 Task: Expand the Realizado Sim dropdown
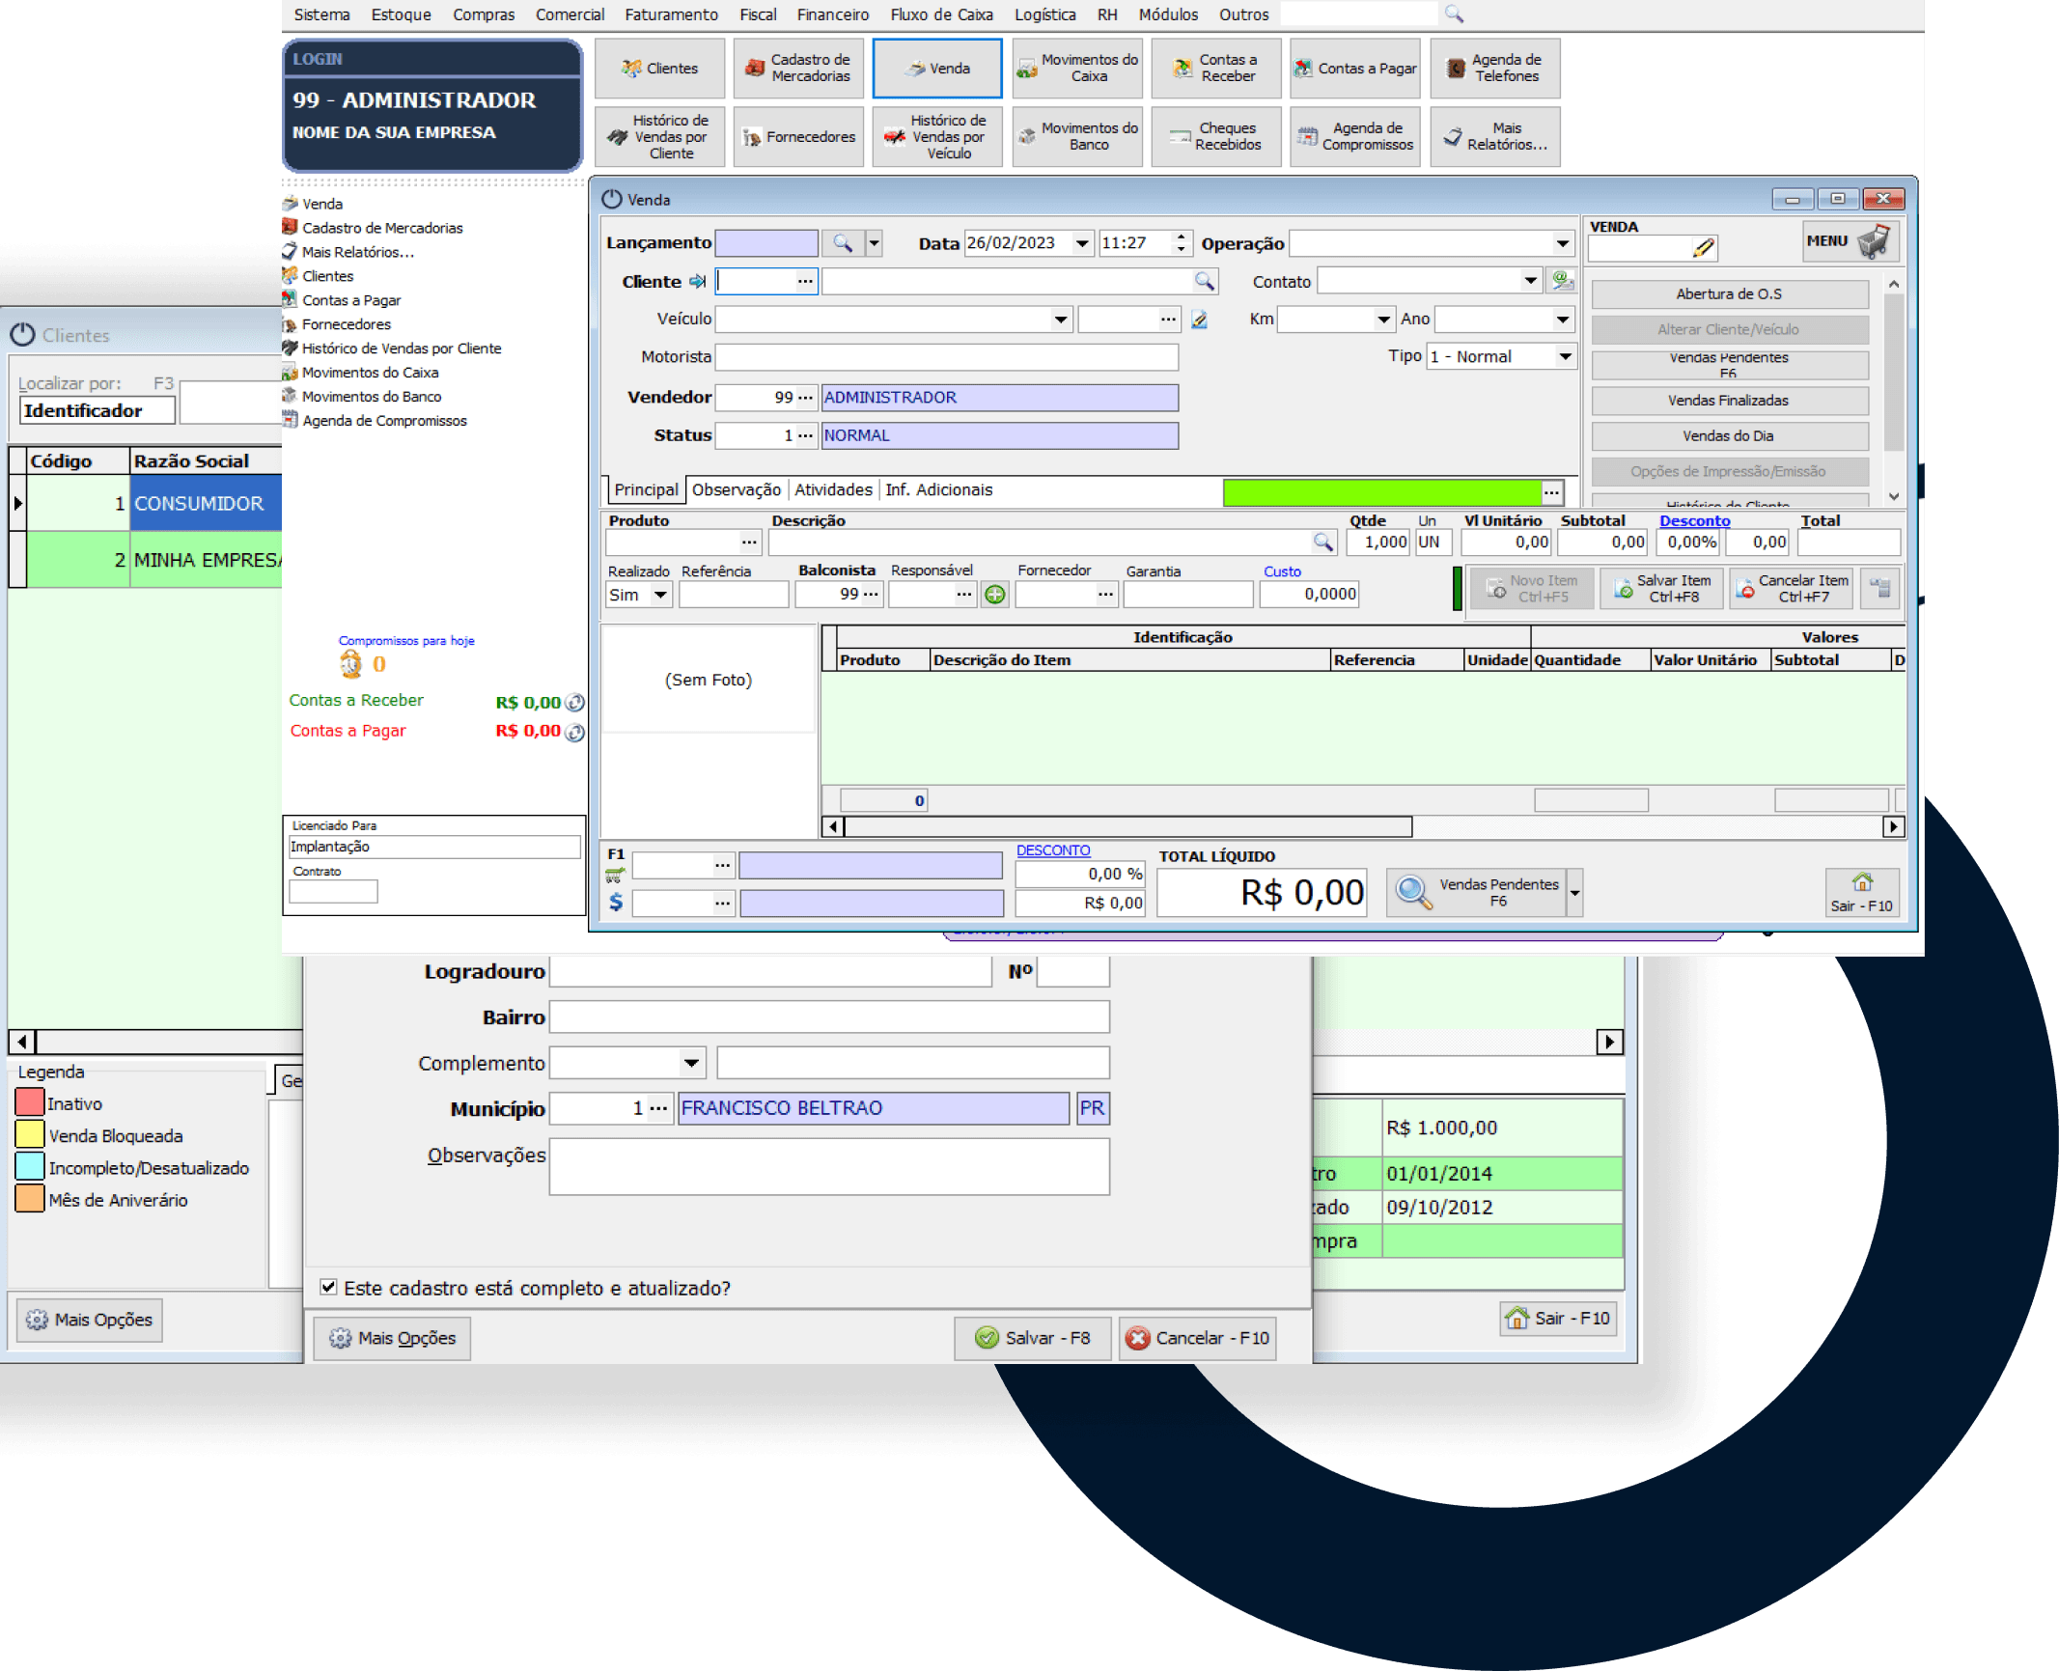pyautogui.click(x=660, y=595)
